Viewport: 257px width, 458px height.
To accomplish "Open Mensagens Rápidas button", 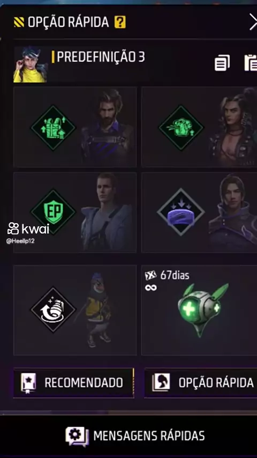I will coord(135,435).
